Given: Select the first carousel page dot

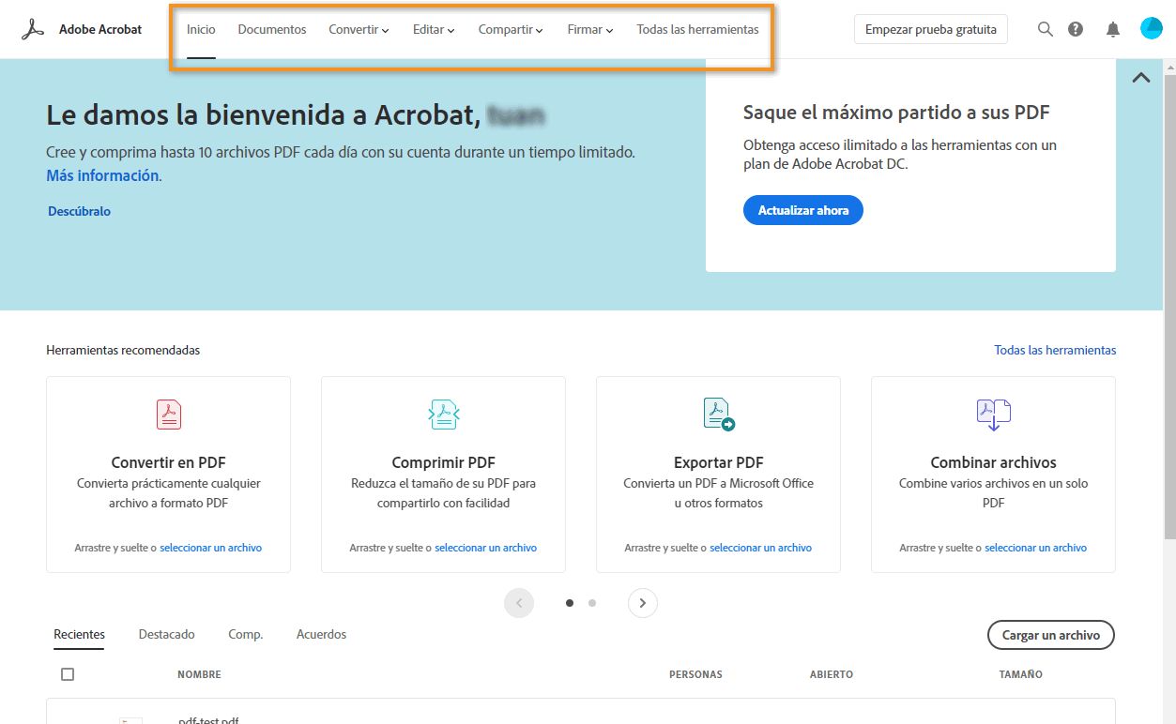Looking at the screenshot, I should tap(570, 603).
